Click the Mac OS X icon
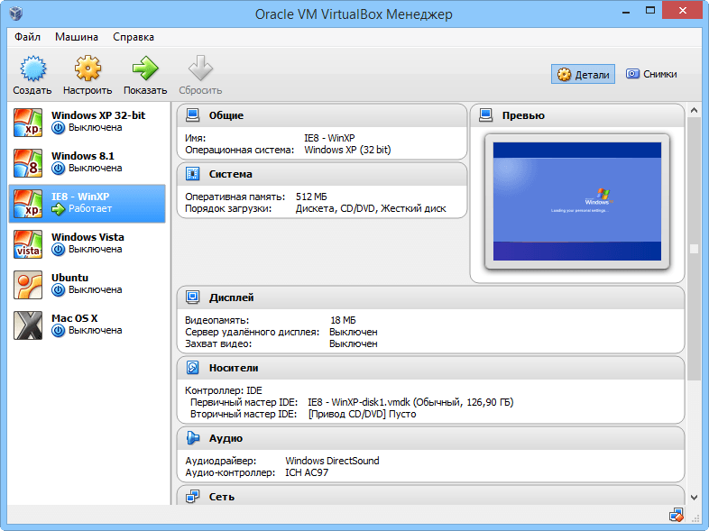709x531 pixels. (x=28, y=325)
